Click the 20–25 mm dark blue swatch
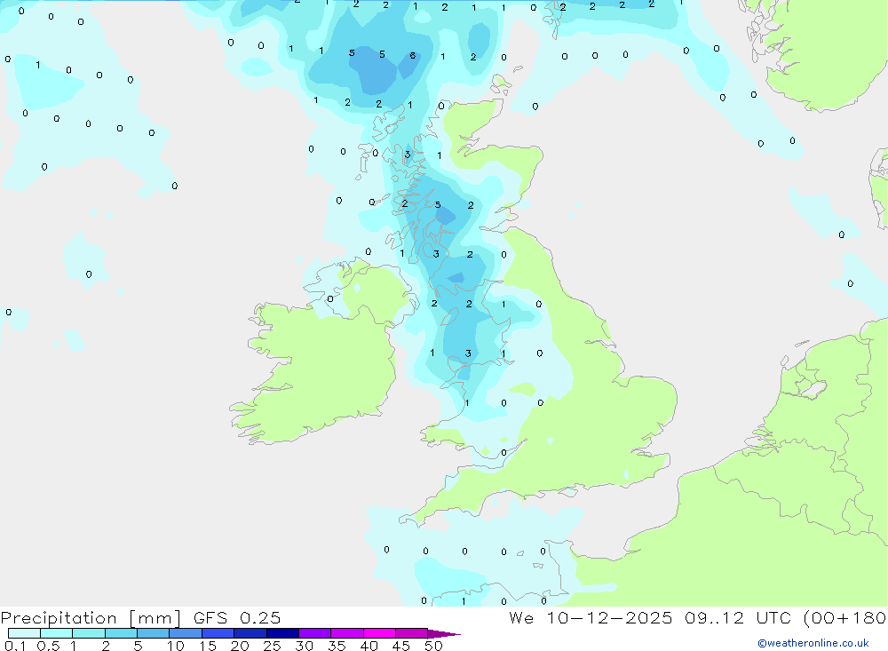The width and height of the screenshot is (888, 651). [x=250, y=633]
